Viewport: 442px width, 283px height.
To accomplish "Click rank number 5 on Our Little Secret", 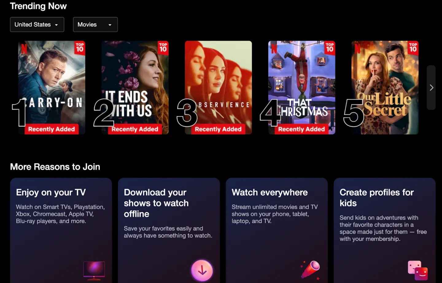I will (x=354, y=113).
